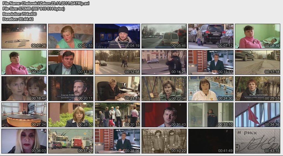Screen dimensions: 283x156
Task: Select the 00:05:46 white van street frame
Action: tap(164, 36)
